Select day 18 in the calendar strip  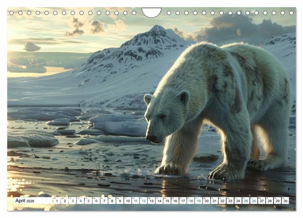tap(191, 201)
